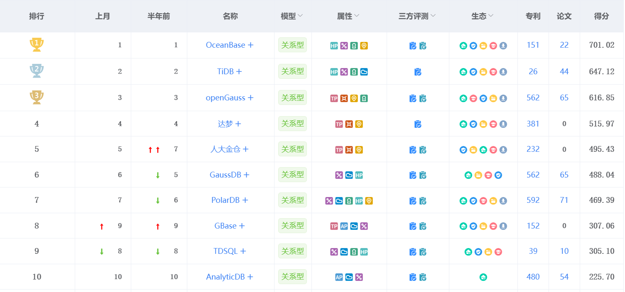The width and height of the screenshot is (625, 292).
Task: Click the blue shield ecosystem icon for TiDB
Action: [x=473, y=72]
